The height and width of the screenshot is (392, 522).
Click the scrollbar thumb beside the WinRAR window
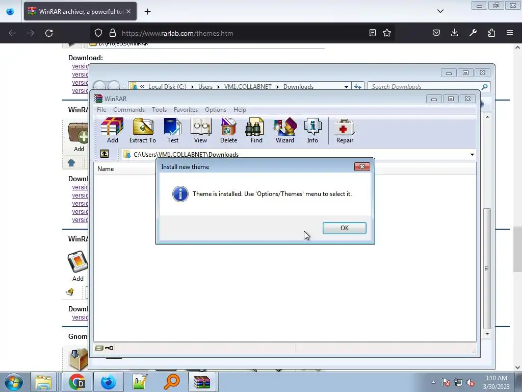(487, 268)
